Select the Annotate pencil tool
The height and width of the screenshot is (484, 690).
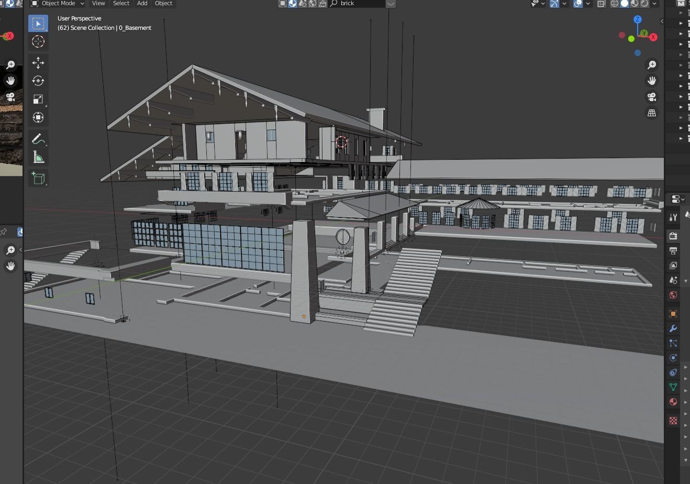point(38,139)
